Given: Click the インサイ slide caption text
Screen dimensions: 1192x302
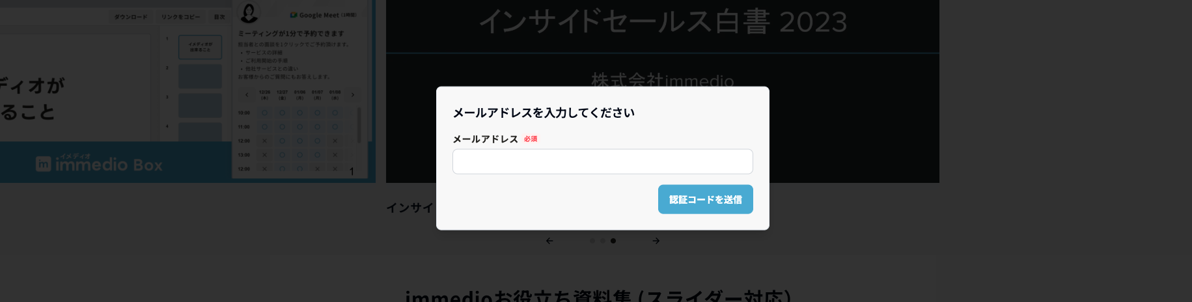Looking at the screenshot, I should (x=410, y=208).
